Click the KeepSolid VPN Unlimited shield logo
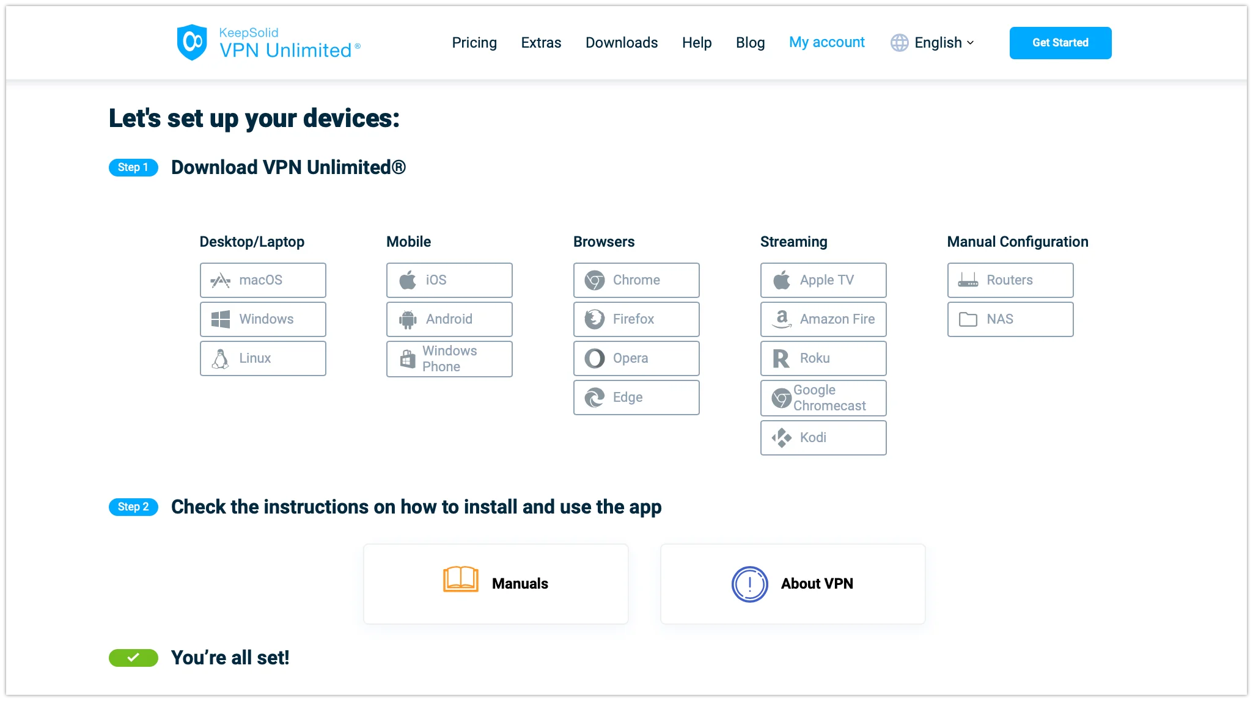Image resolution: width=1253 pixels, height=701 pixels. [x=192, y=42]
